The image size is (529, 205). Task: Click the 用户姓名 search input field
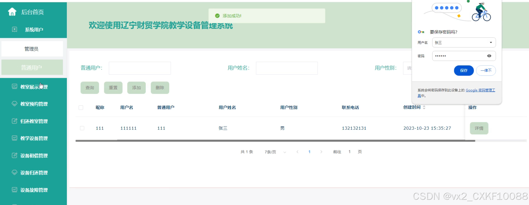click(287, 68)
